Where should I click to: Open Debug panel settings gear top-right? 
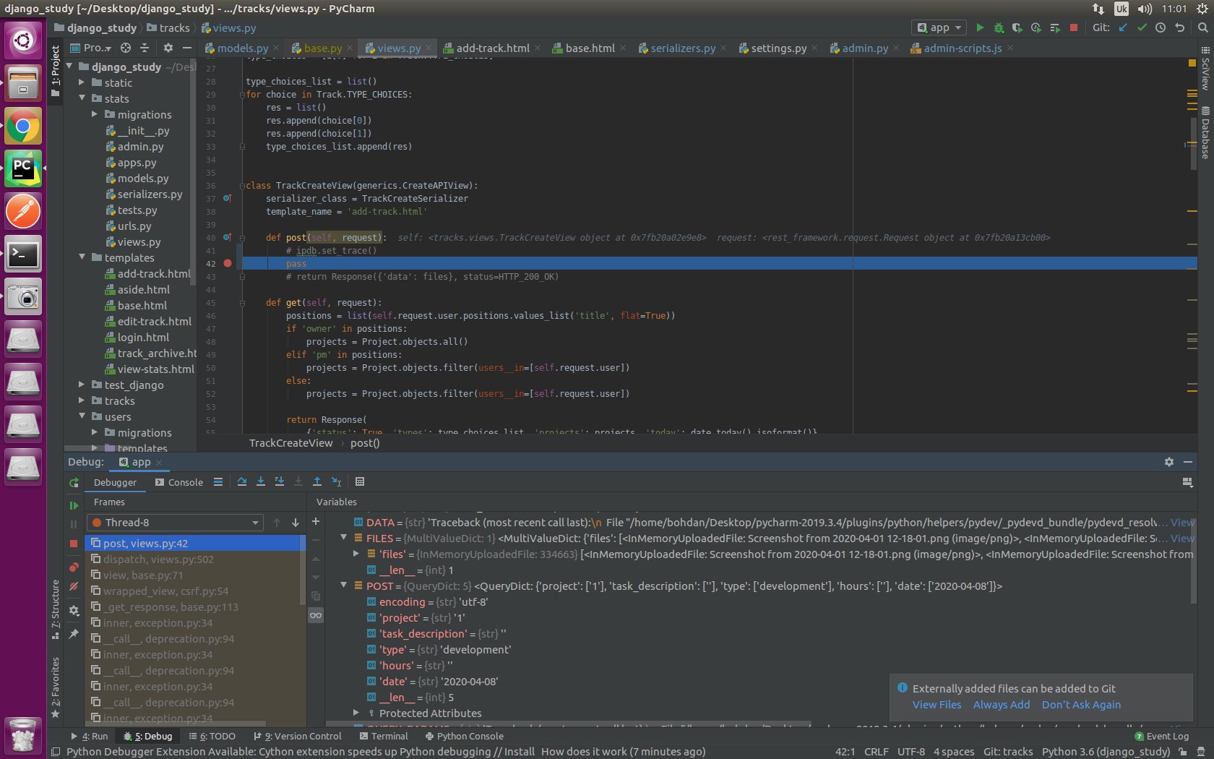click(1169, 462)
